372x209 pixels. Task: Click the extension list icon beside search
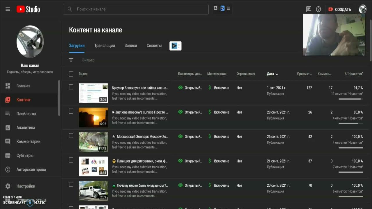tap(228, 8)
